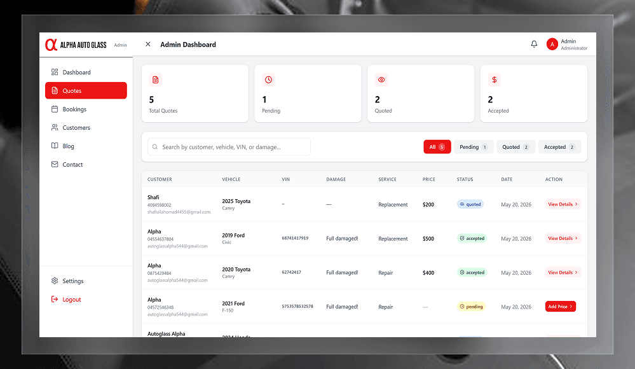Click the pending status badge

coord(471,307)
